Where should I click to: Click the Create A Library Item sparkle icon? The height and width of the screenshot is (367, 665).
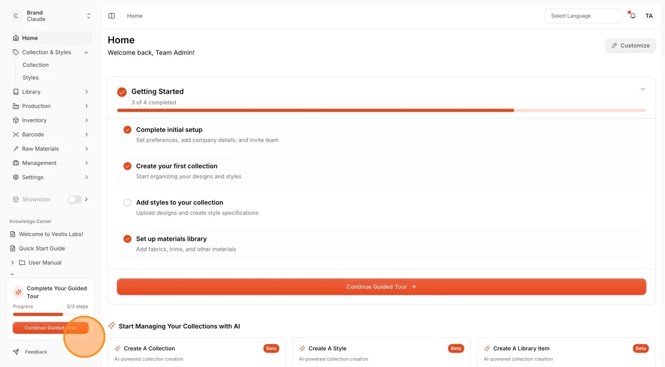pos(487,349)
